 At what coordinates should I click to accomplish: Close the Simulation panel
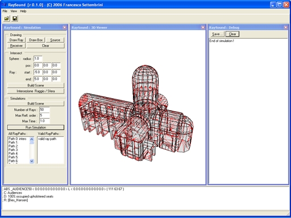pos(64,27)
